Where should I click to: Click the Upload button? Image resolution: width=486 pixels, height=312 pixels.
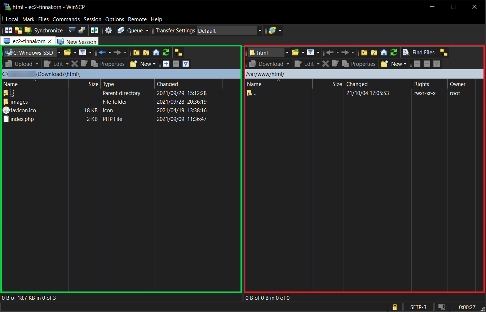(x=19, y=64)
